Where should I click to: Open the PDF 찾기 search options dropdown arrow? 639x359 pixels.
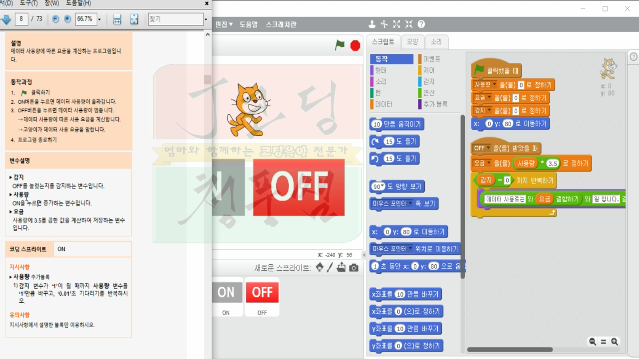[x=206, y=19]
